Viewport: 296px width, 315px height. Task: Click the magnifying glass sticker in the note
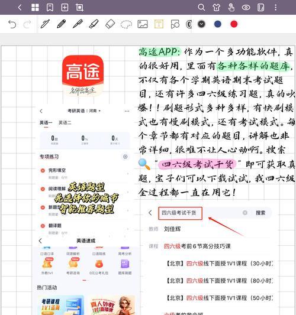(144, 164)
